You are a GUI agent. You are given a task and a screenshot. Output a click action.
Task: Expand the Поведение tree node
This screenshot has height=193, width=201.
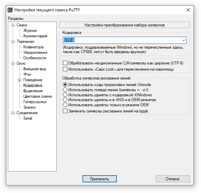coord(19,80)
